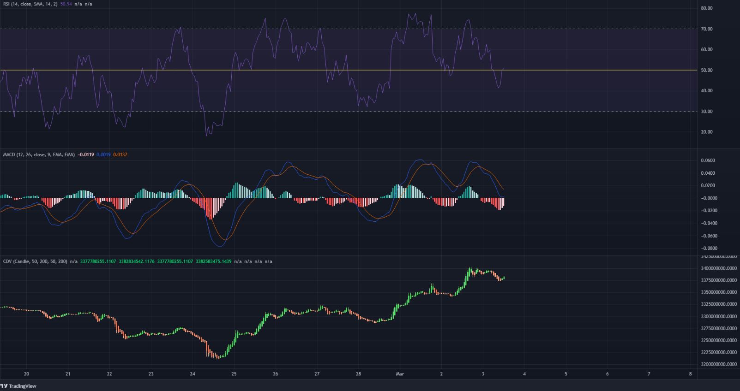The image size is (740, 391).
Task: Click the orange signal value 0.0137
Action: (x=120, y=155)
